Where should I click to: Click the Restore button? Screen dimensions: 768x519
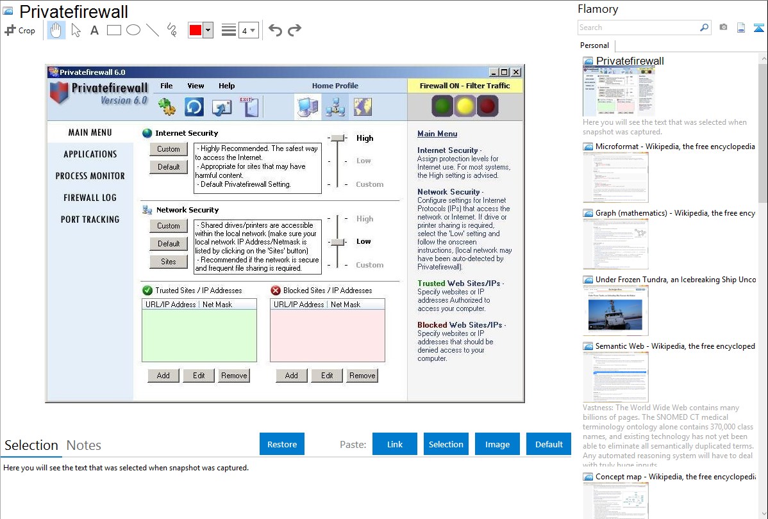pos(282,444)
